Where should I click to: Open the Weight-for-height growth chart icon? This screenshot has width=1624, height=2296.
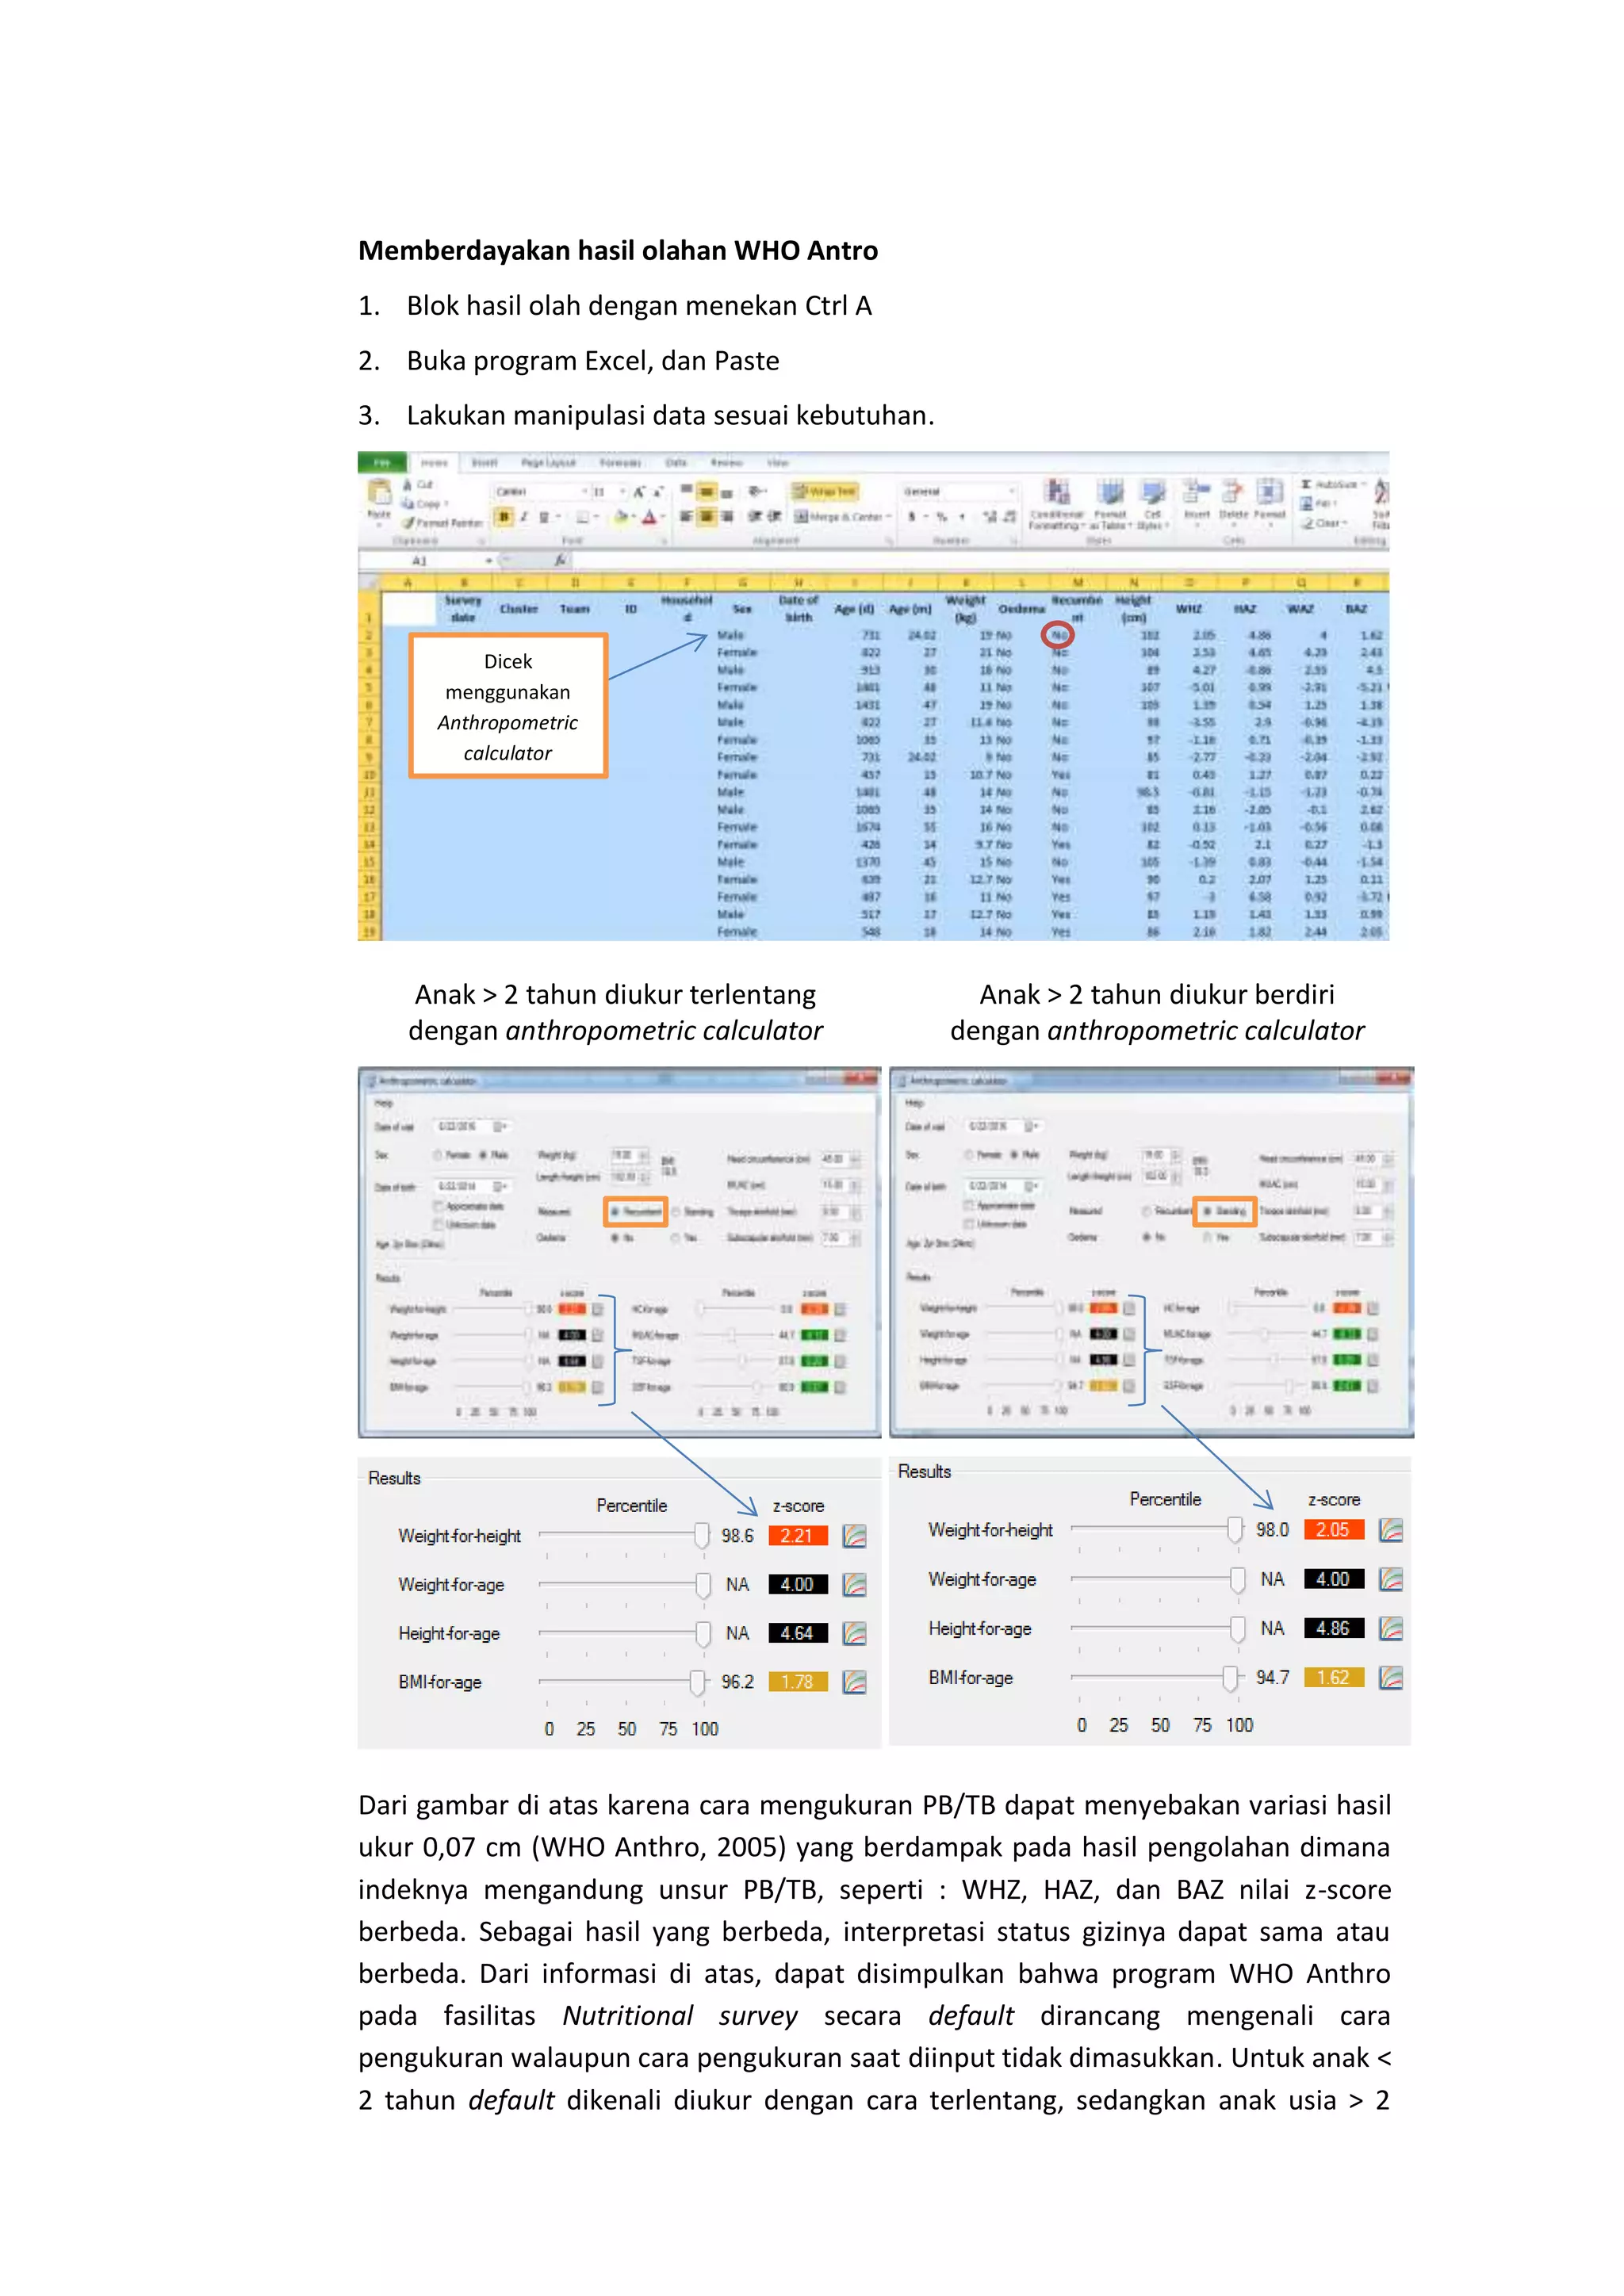[x=854, y=1536]
